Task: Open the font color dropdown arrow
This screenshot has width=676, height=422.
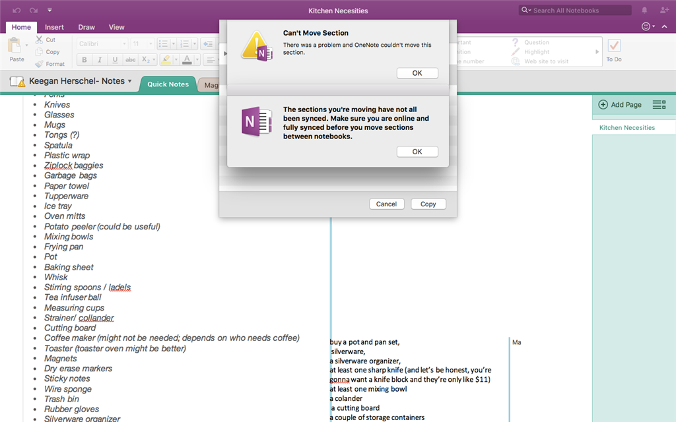Action: [x=197, y=60]
